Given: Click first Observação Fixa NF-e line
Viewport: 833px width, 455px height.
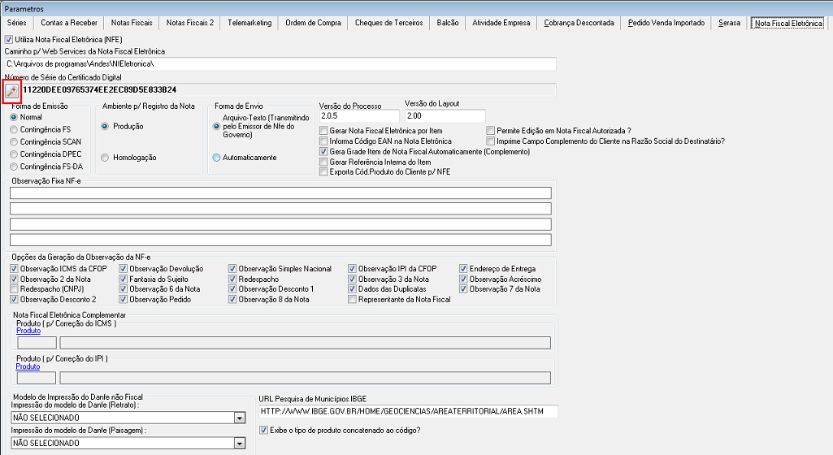Looking at the screenshot, I should 280,193.
